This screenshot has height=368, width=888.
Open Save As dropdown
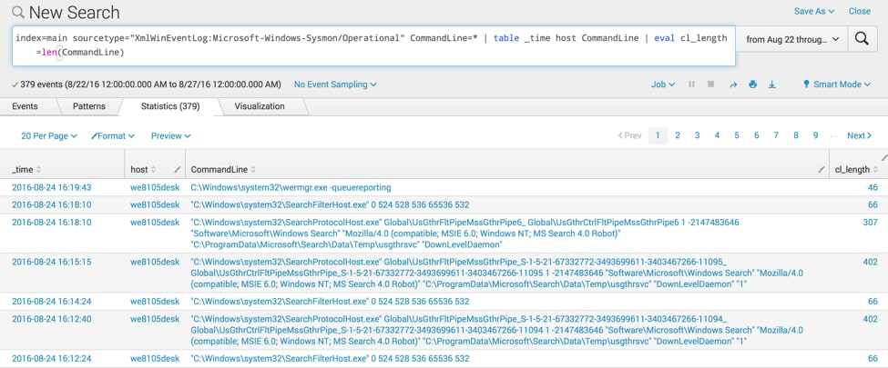click(x=814, y=11)
